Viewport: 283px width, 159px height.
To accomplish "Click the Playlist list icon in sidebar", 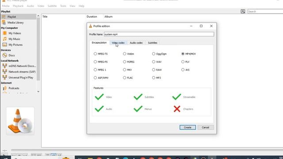I will click(4, 17).
